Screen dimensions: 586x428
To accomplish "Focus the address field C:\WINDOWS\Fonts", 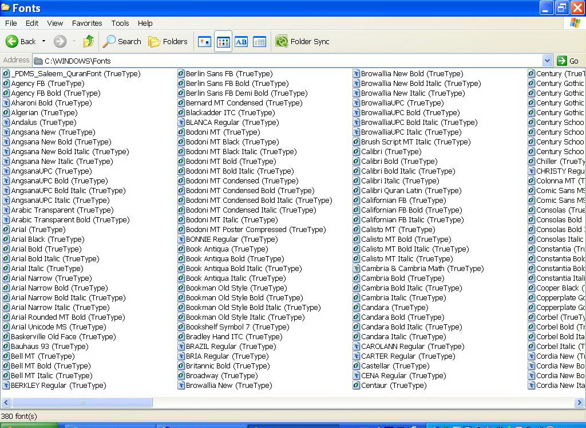I will point(288,61).
